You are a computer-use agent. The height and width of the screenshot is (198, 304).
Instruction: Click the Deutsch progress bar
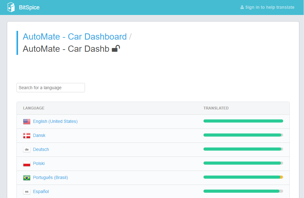click(x=243, y=149)
